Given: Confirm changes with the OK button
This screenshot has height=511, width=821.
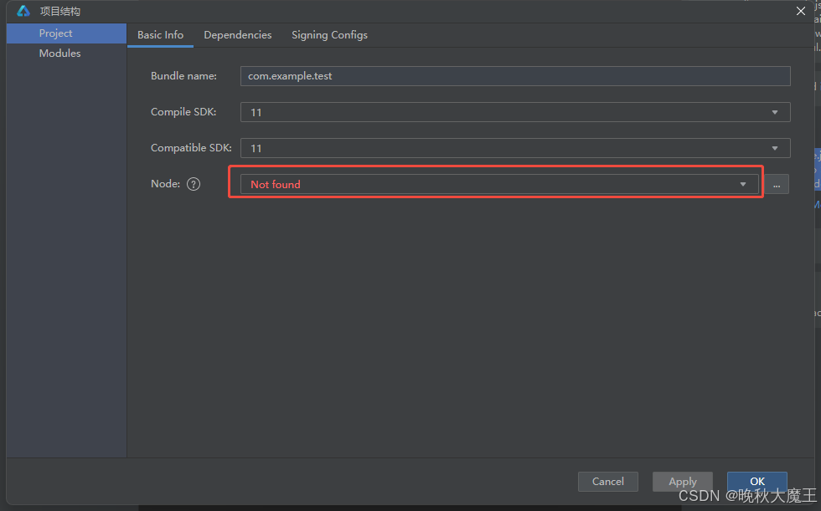Looking at the screenshot, I should point(756,481).
